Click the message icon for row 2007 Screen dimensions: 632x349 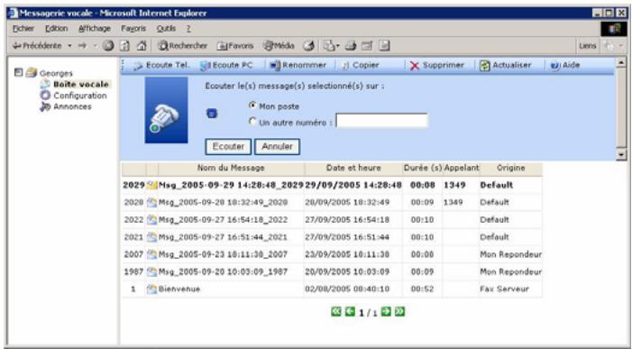(x=151, y=254)
